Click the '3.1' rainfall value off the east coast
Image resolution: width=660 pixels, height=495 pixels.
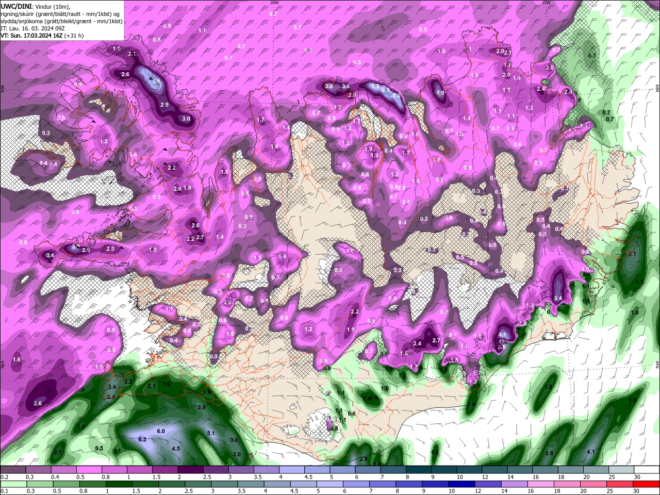click(632, 254)
